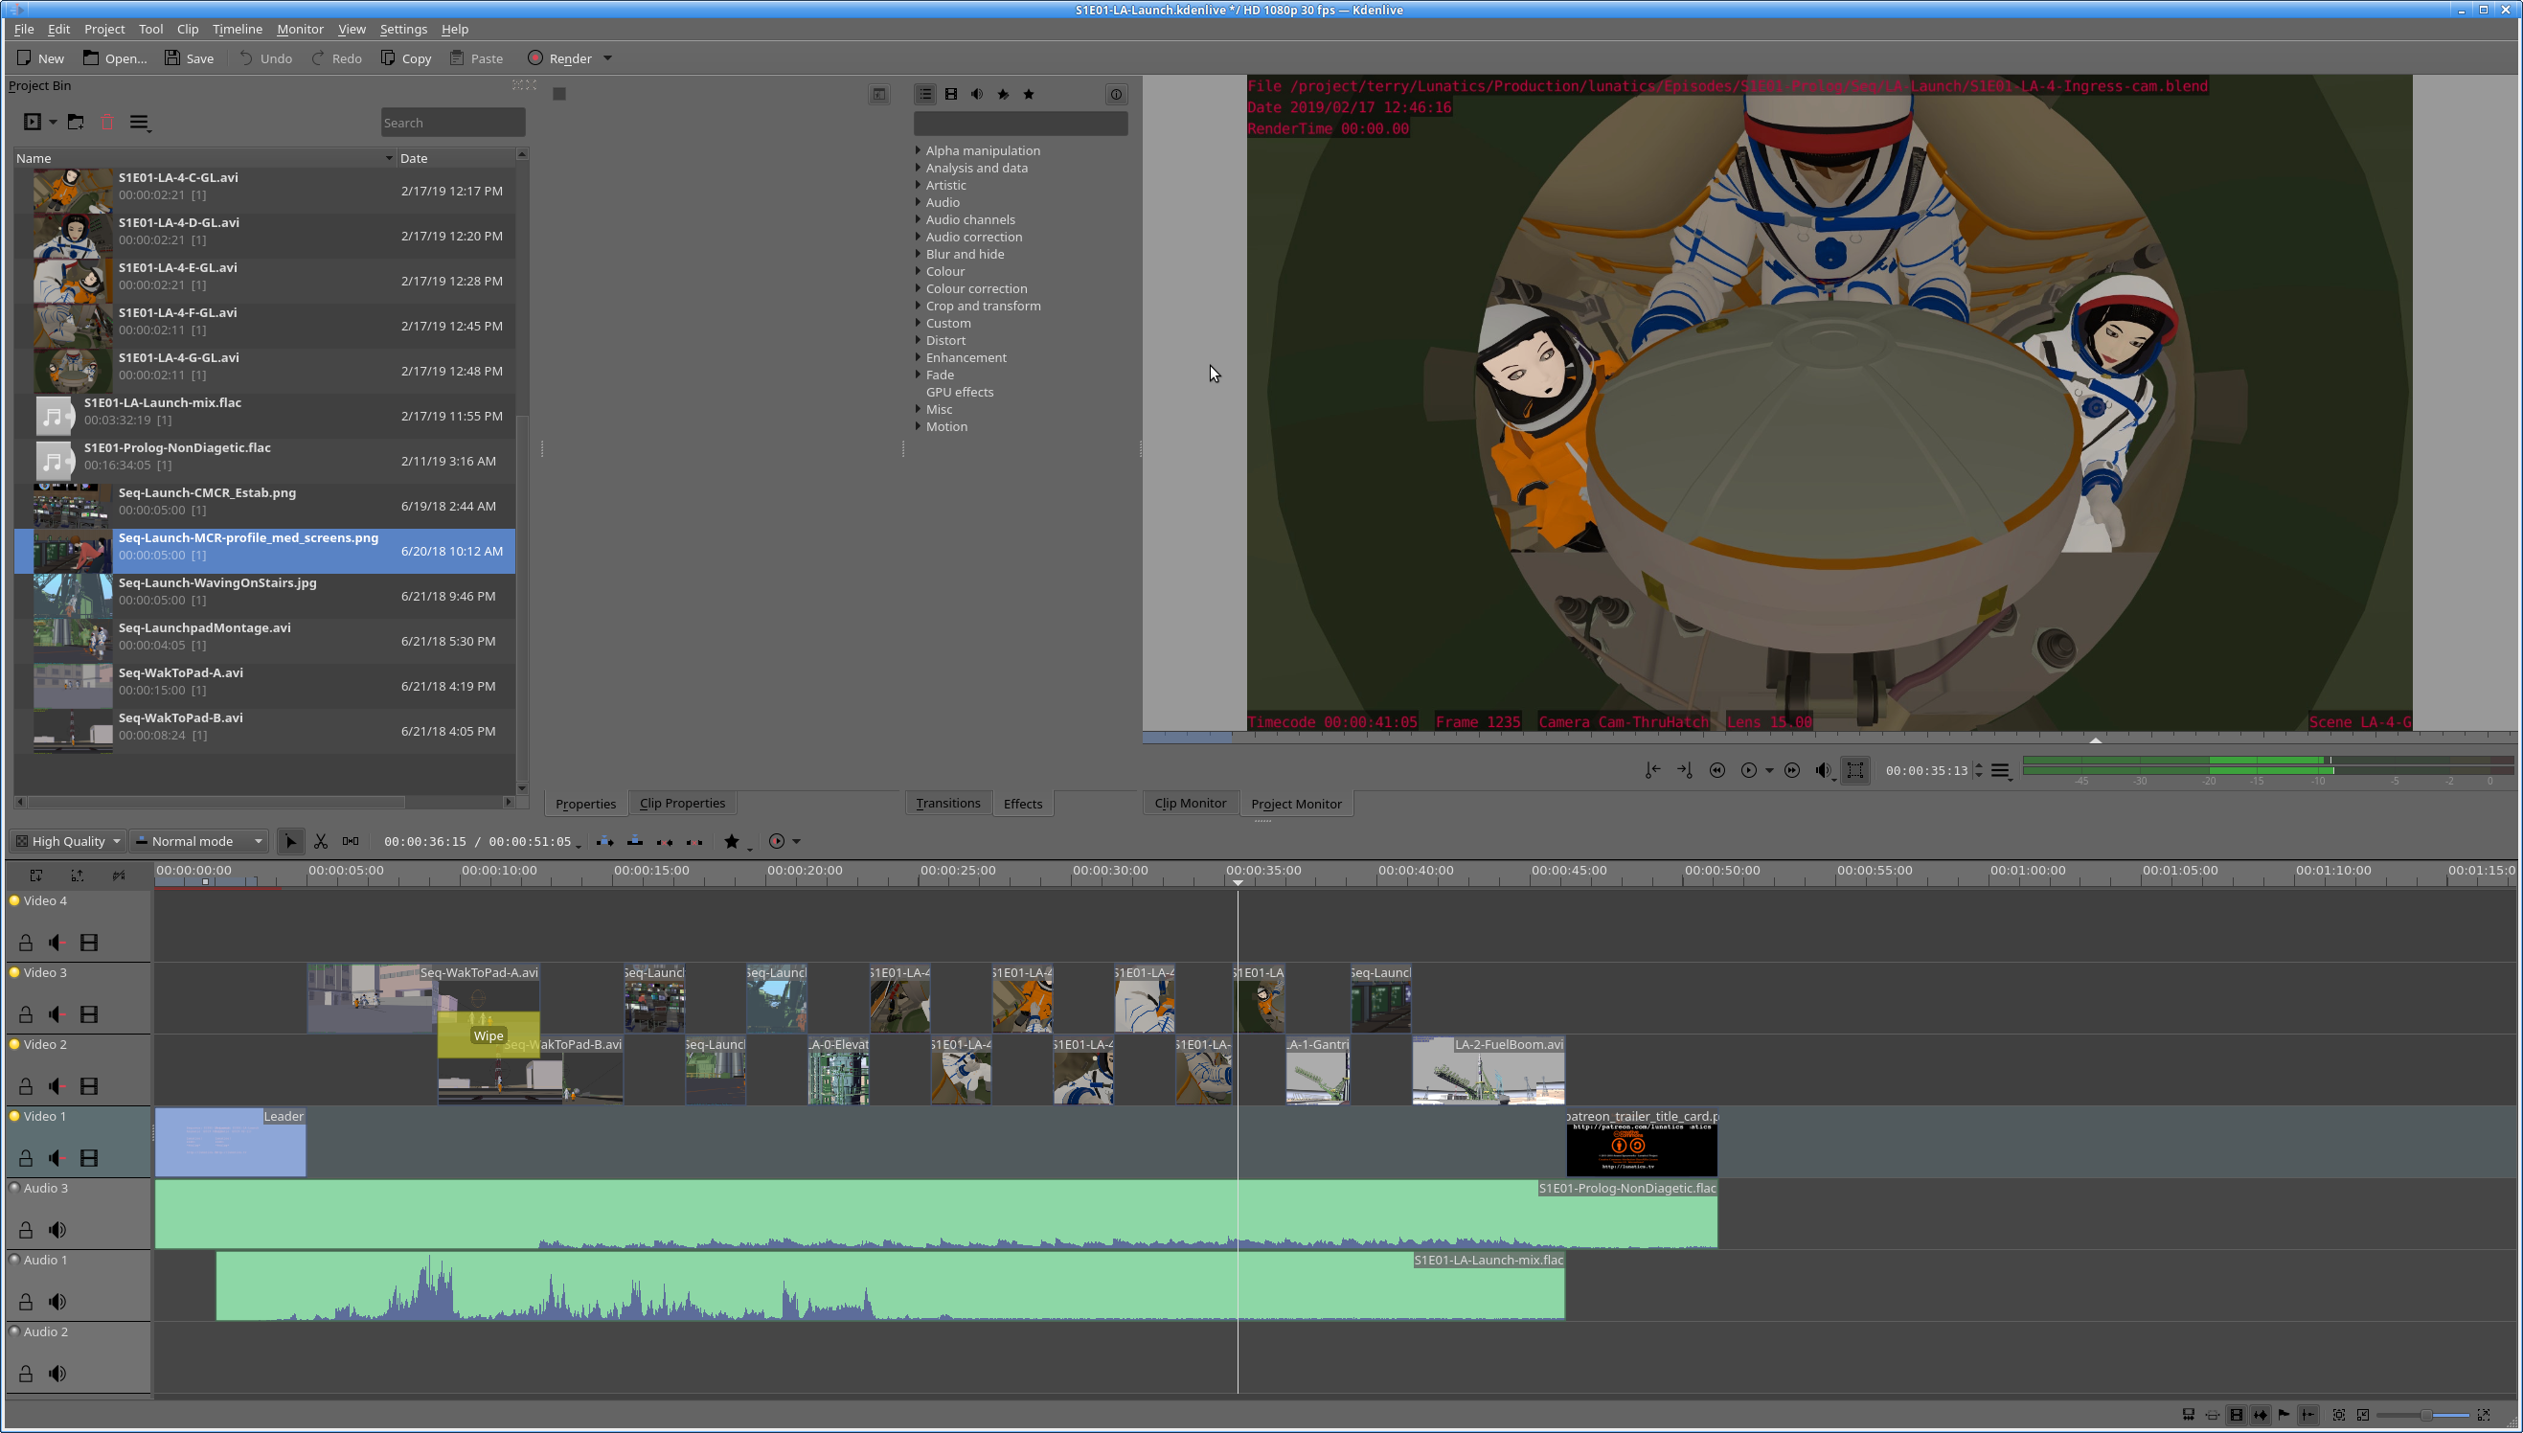Click the Delete clip icon in Project Bin
The image size is (2523, 1433).
click(107, 122)
